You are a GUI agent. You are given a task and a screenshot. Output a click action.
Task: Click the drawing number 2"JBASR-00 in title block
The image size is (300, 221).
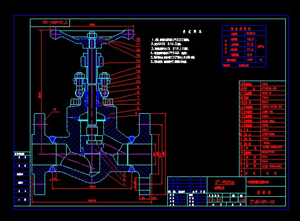pyautogui.click(x=262, y=202)
